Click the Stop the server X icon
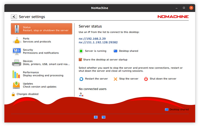This screenshot has width=199, height=127. (x=115, y=79)
